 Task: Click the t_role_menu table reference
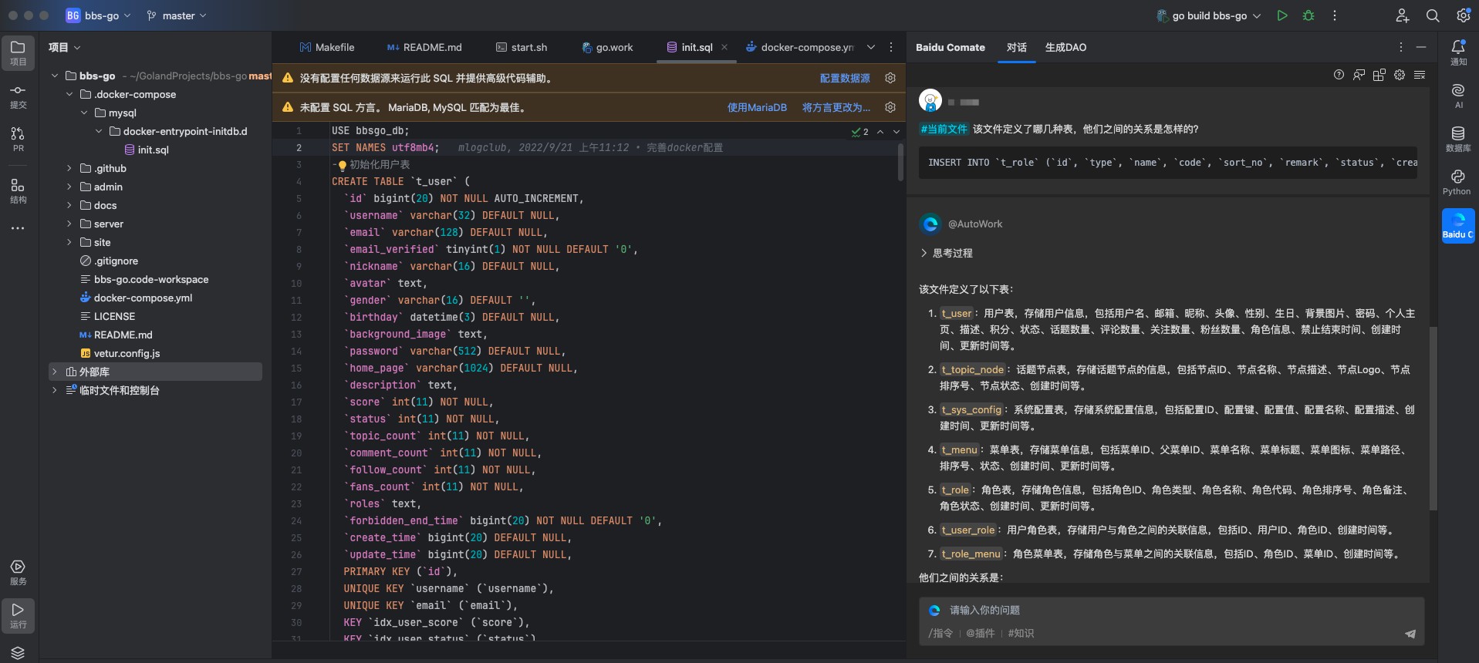coord(971,554)
